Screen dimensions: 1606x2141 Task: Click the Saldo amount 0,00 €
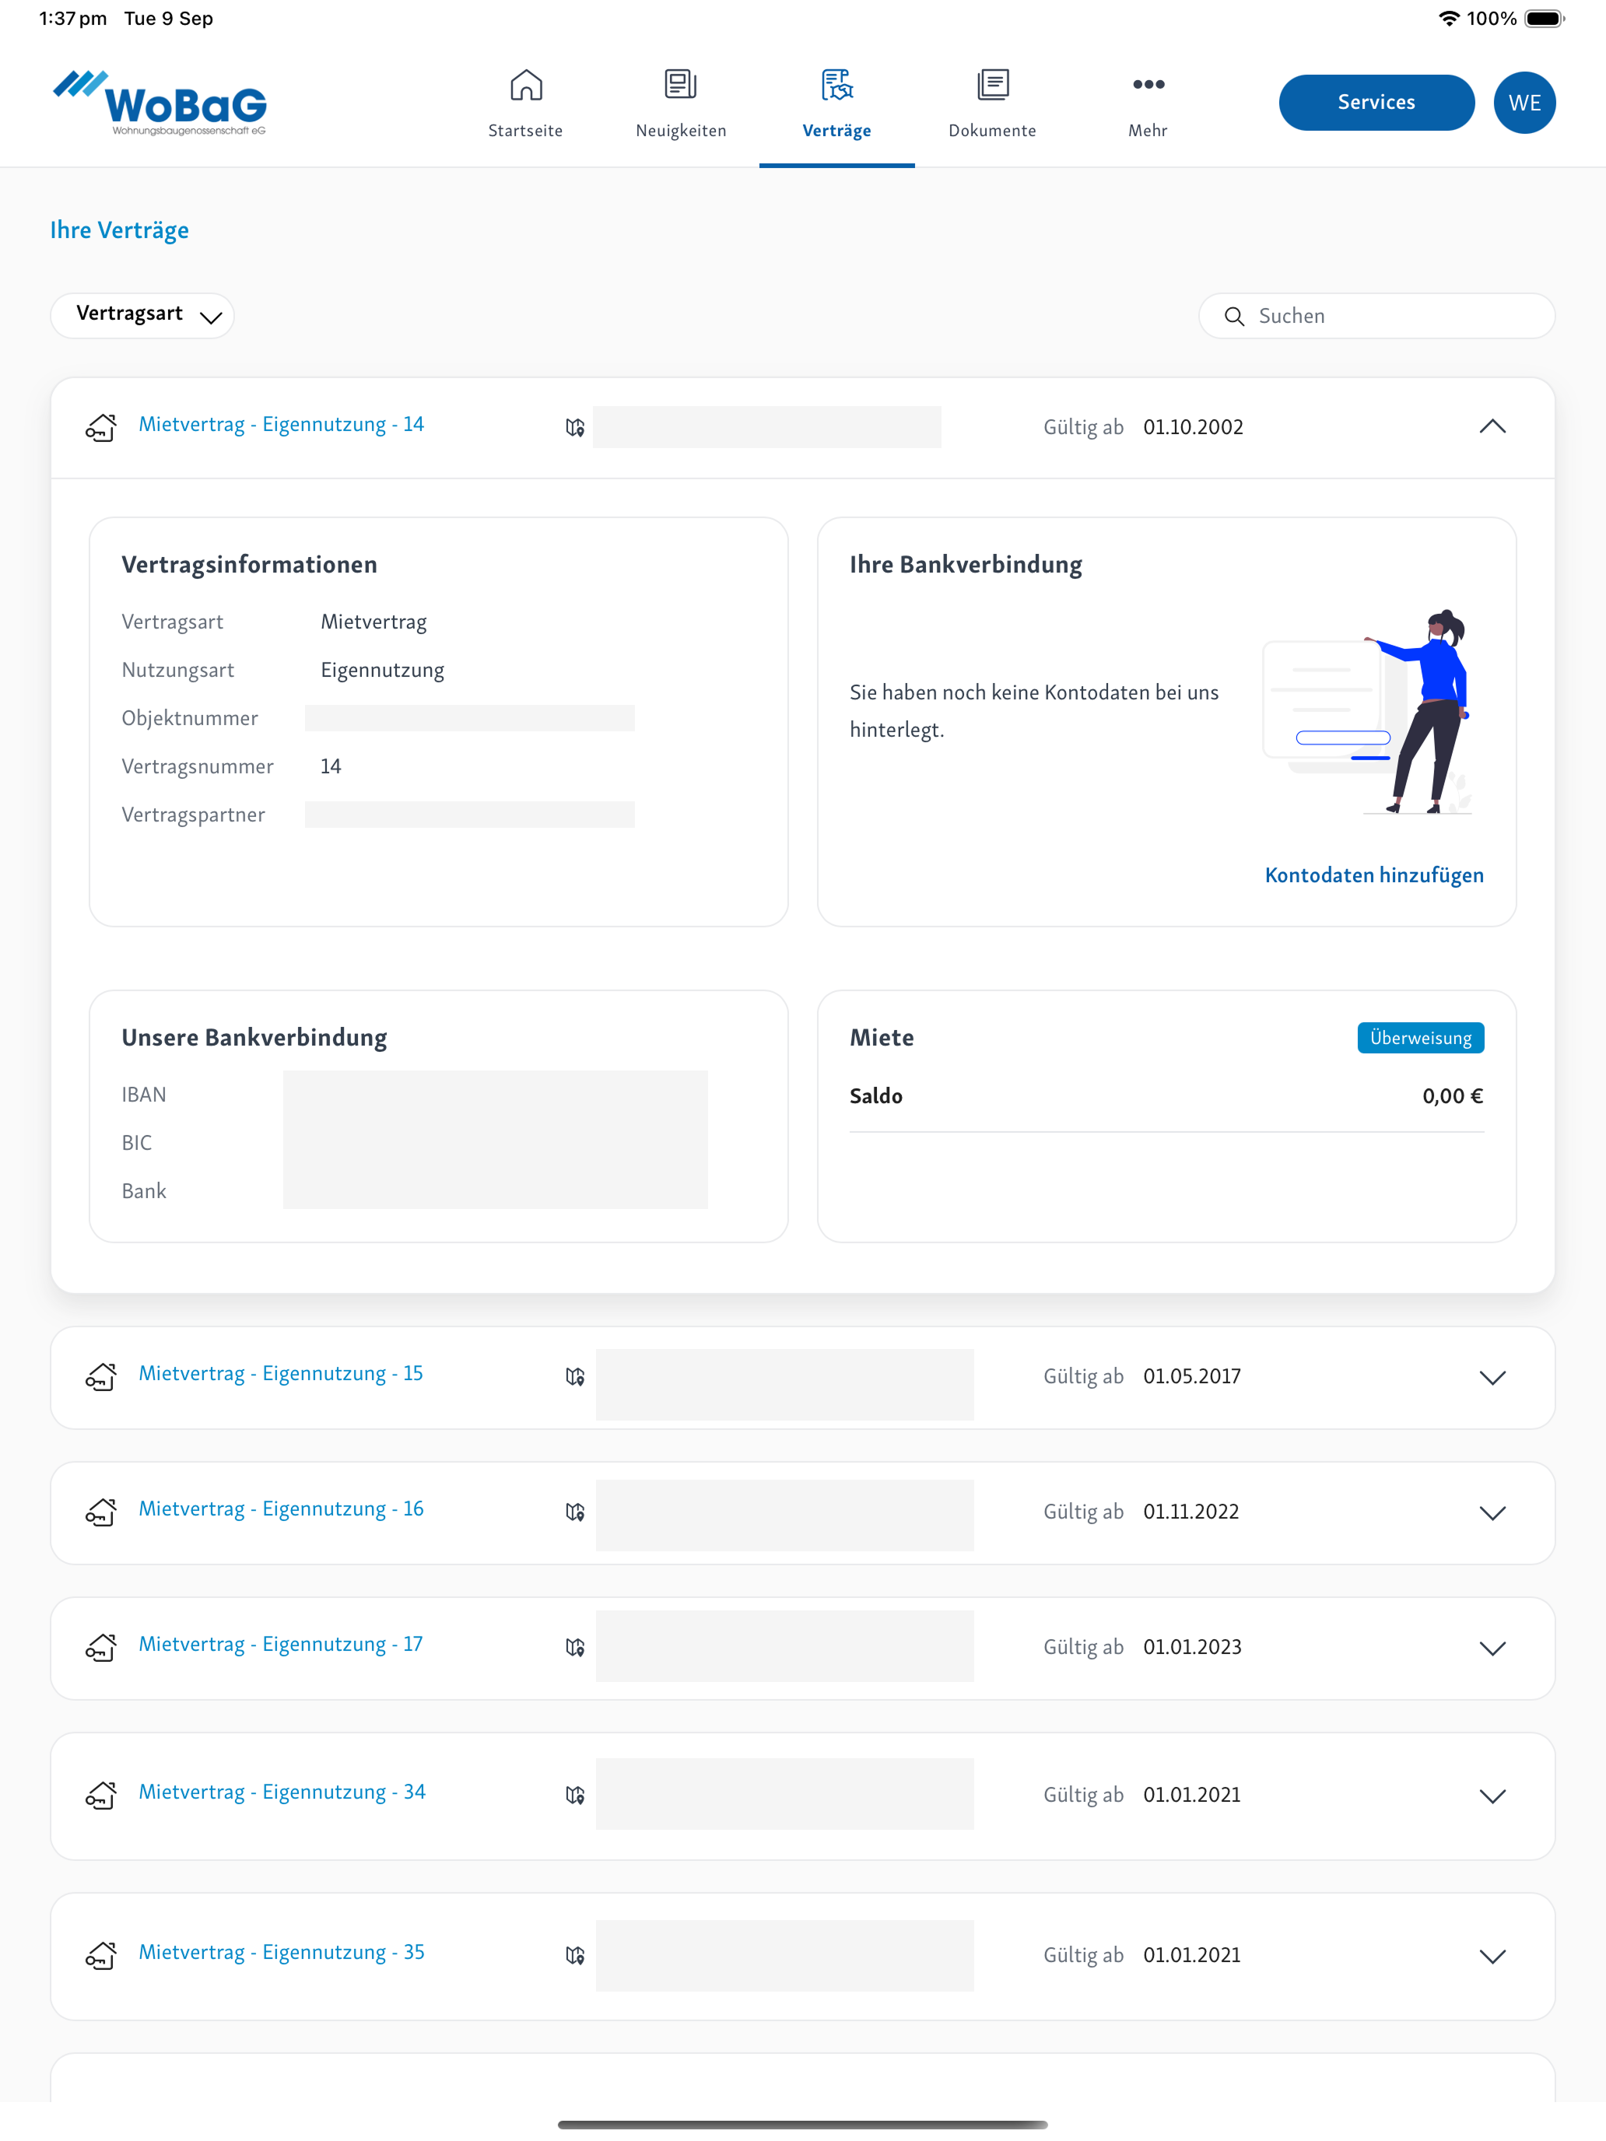(1452, 1097)
